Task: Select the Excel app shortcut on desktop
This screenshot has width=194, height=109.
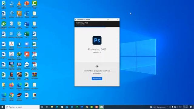Action: [x=27, y=35]
